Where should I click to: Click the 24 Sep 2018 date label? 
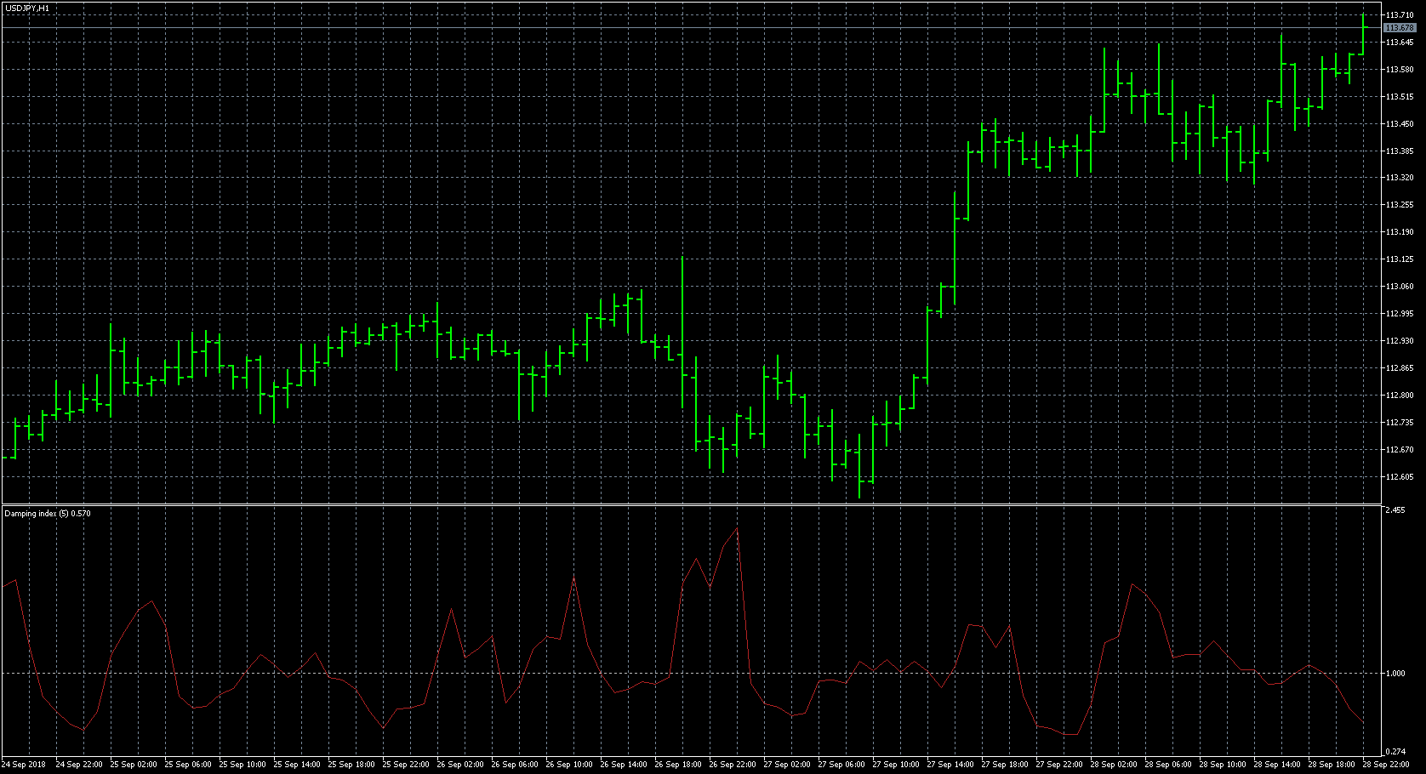[24, 764]
